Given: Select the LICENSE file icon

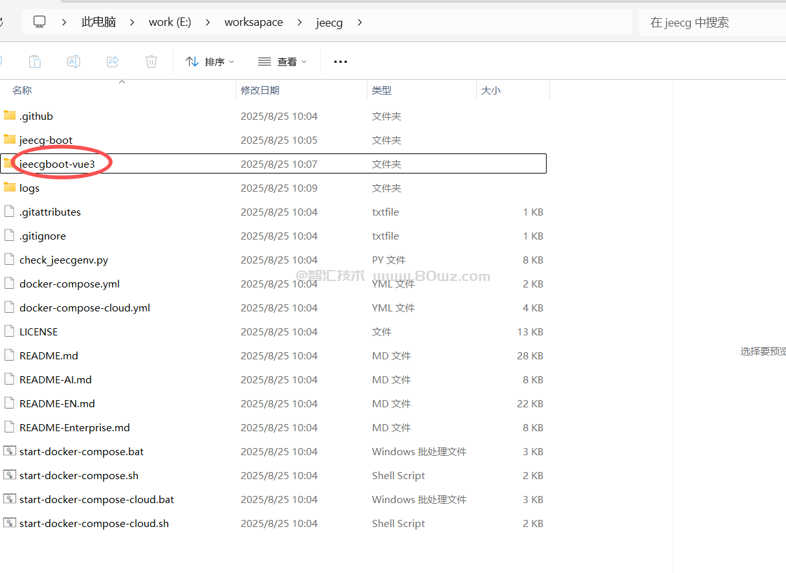Looking at the screenshot, I should 9,331.
